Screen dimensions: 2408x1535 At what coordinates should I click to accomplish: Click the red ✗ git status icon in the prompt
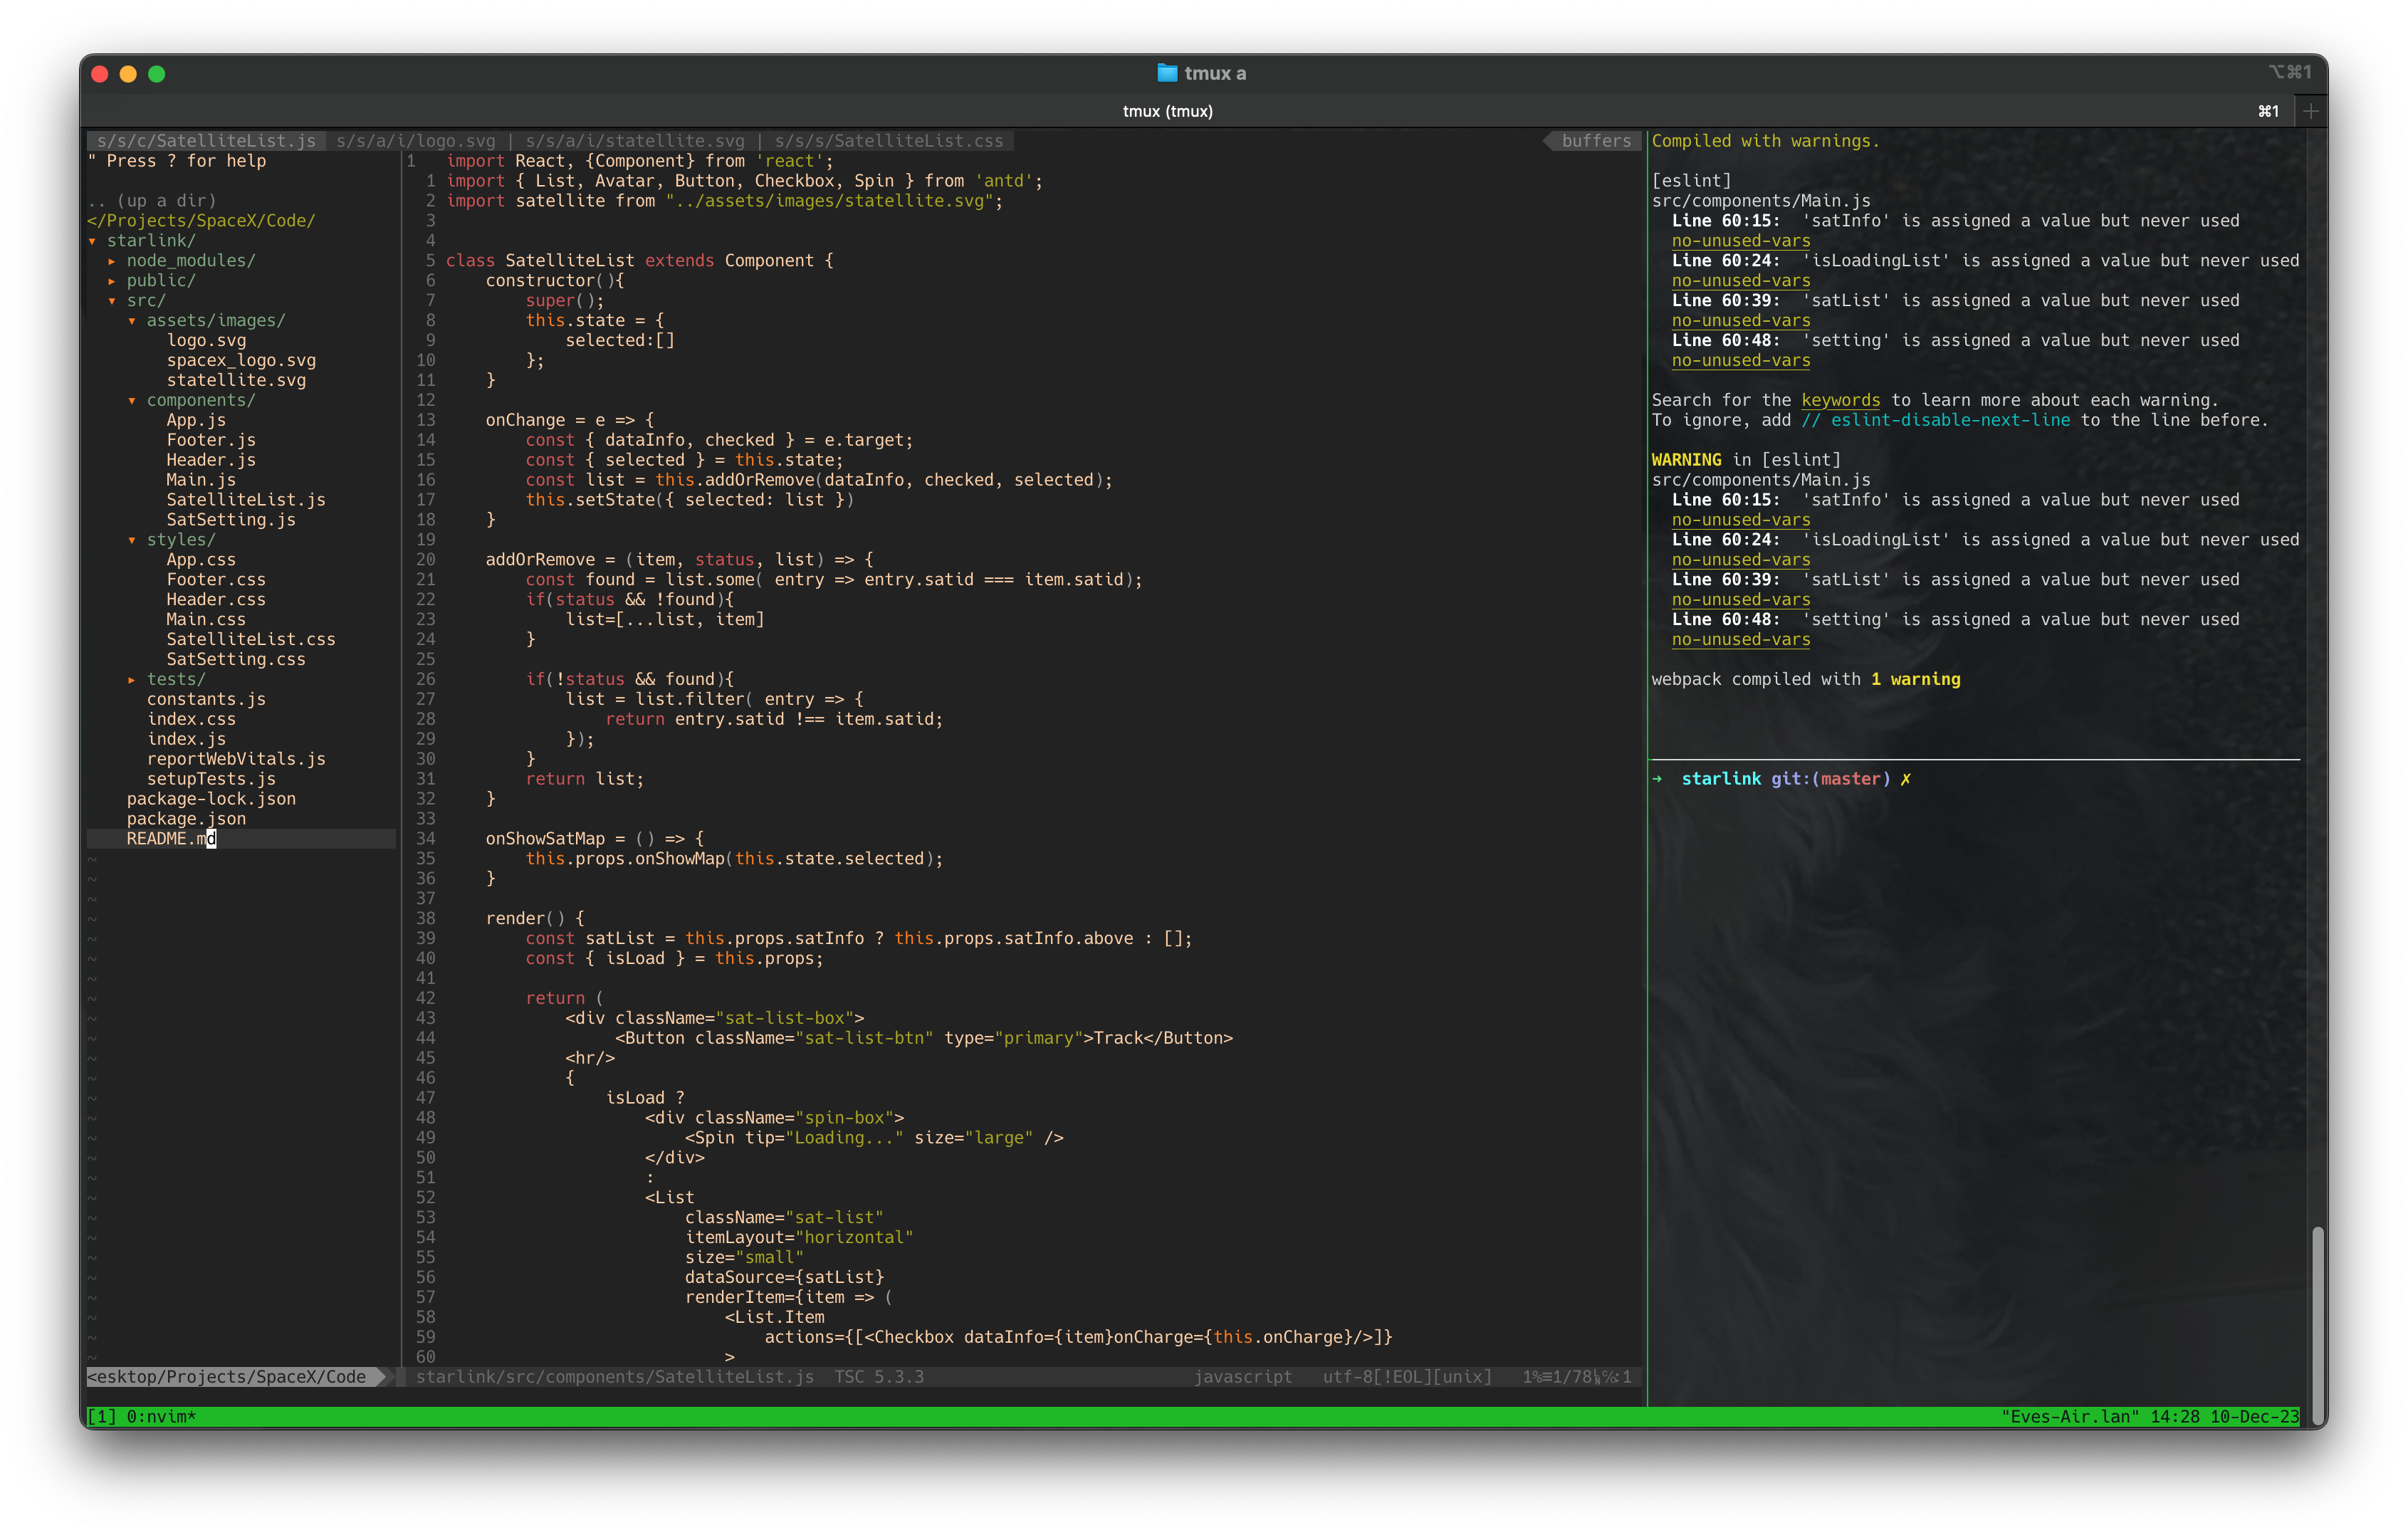tap(1906, 778)
